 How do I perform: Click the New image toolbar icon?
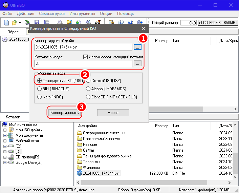[6, 23]
